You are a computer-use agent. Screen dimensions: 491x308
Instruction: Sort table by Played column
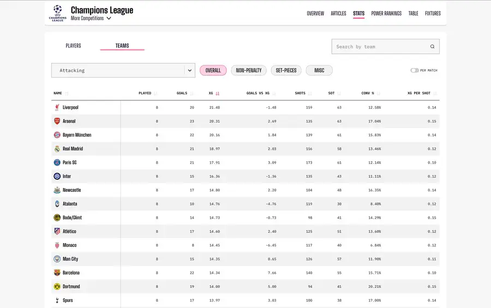[148, 93]
